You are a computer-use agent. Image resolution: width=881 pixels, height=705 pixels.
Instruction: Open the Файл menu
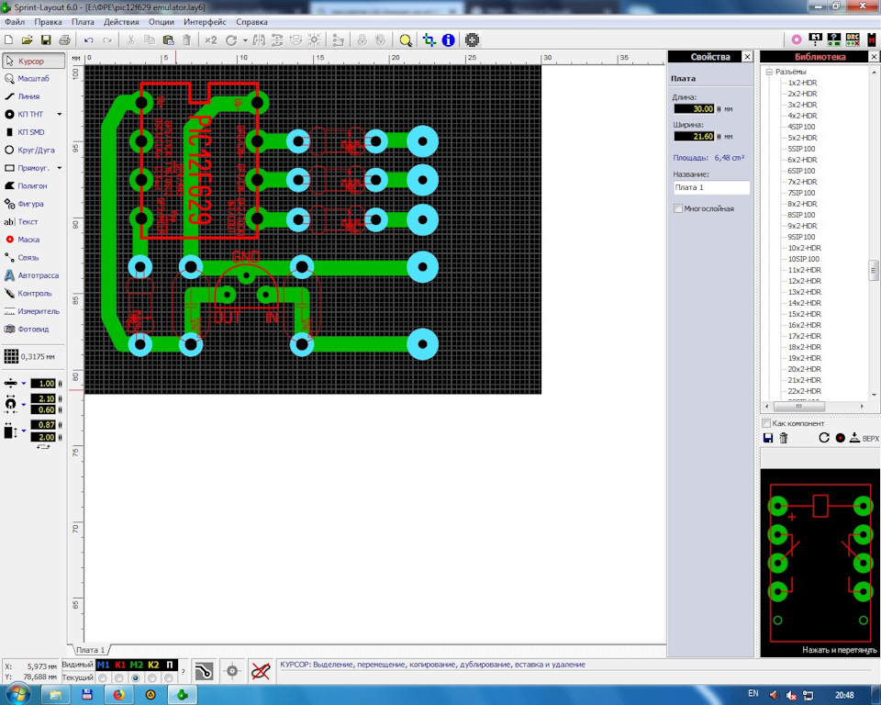tap(15, 22)
